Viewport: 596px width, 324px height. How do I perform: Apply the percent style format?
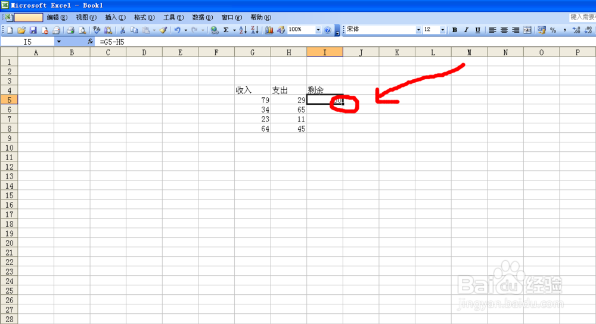(553, 30)
